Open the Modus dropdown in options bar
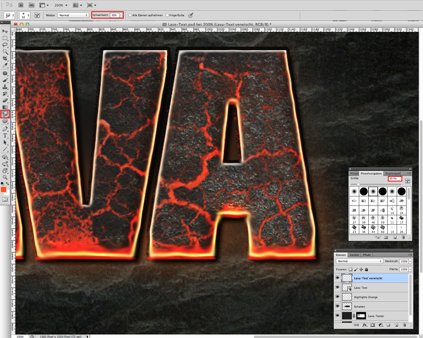 tap(73, 15)
